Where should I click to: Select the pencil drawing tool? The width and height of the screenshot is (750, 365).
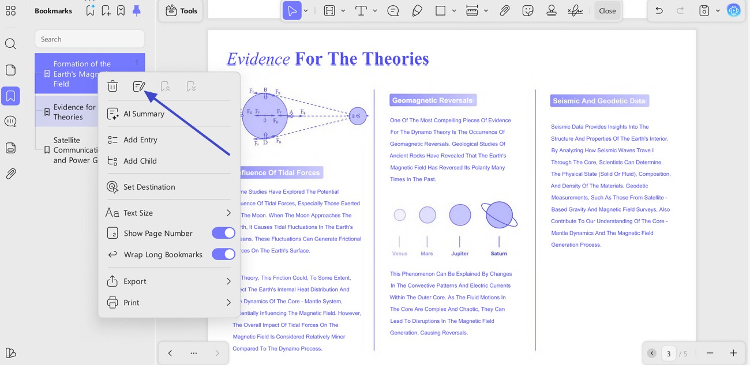[417, 10]
